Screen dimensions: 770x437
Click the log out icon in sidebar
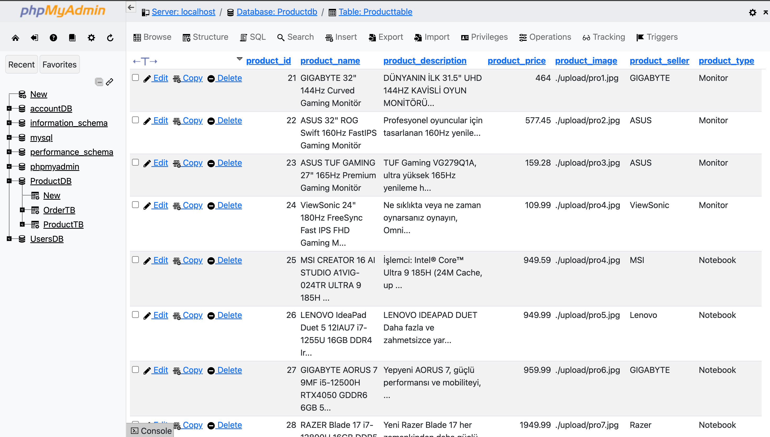click(35, 38)
